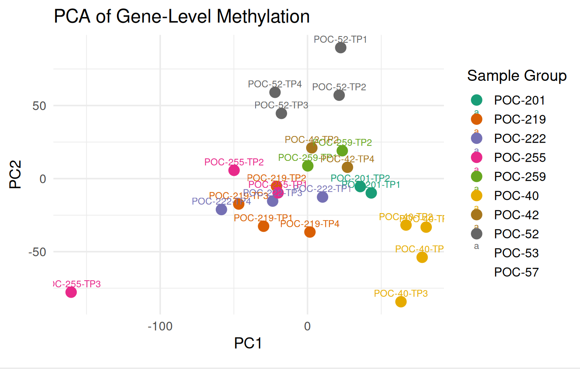Select the POC-222 purple legend swatch
The width and height of the screenshot is (580, 369).
477,138
